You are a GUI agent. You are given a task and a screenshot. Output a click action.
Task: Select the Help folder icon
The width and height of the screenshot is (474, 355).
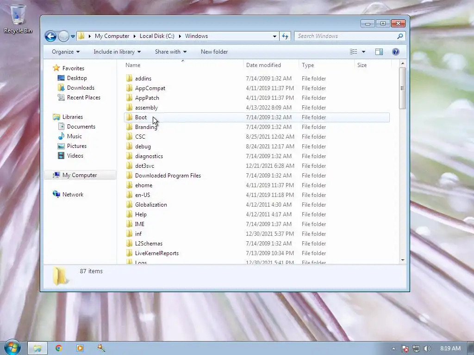130,214
